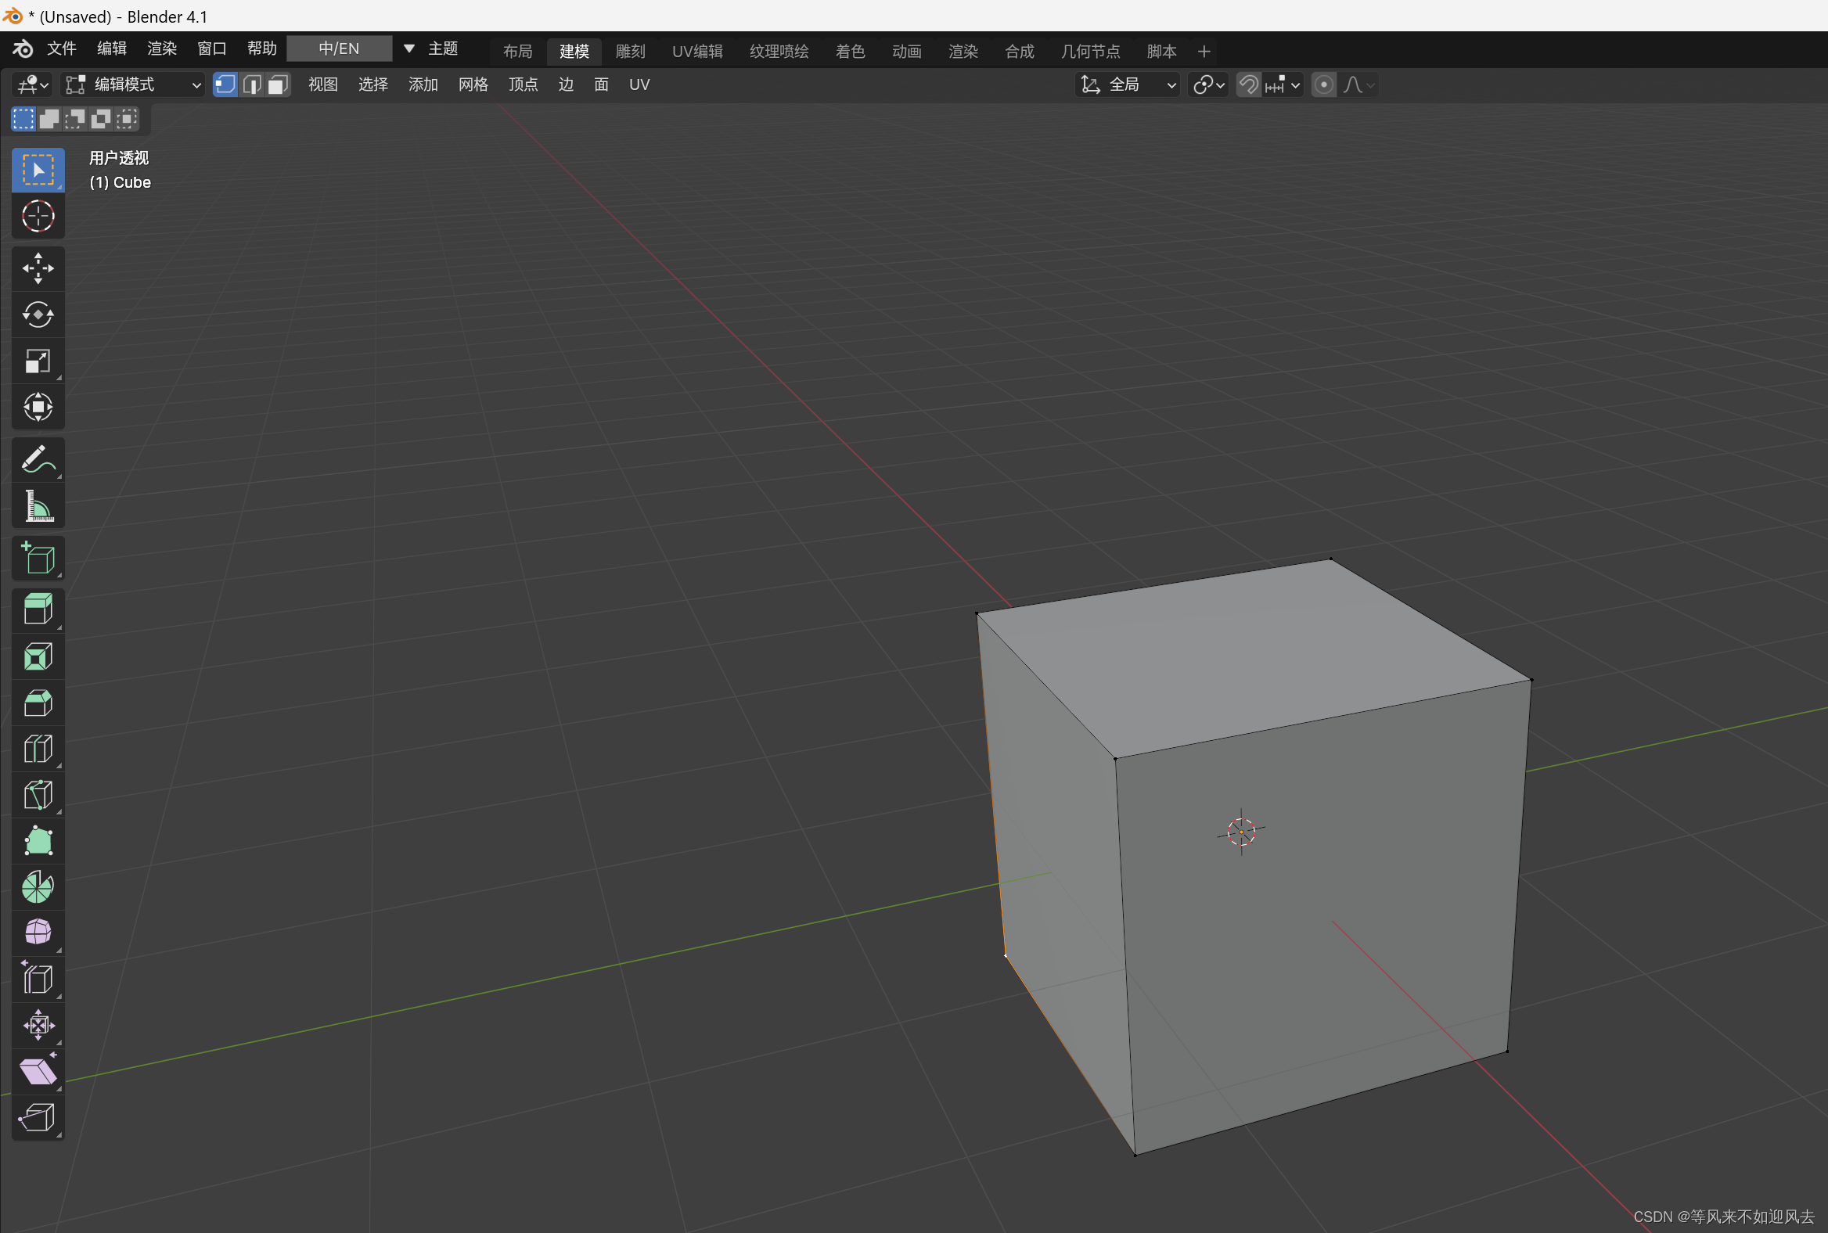Switch to face select mode
The image size is (1828, 1233).
(278, 84)
